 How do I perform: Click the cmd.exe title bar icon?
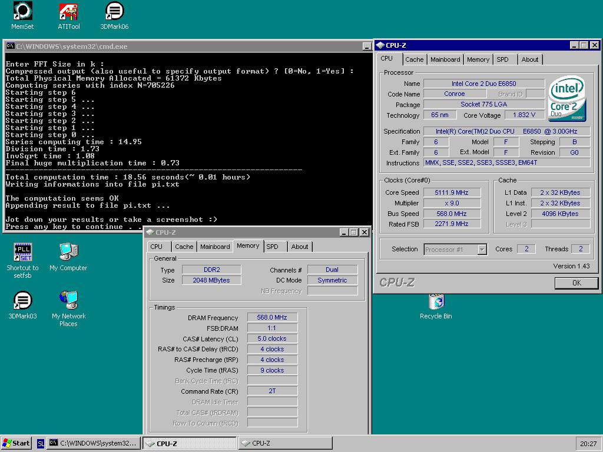point(11,46)
